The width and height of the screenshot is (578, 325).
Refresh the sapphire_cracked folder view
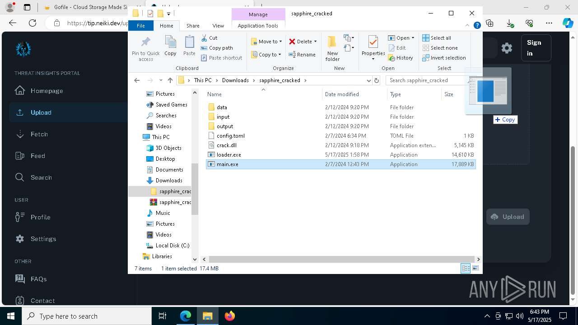tap(377, 80)
